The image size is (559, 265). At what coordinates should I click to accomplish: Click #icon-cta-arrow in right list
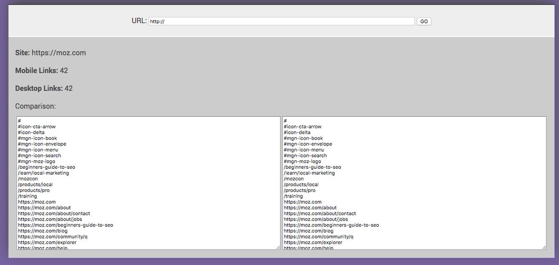pos(303,126)
